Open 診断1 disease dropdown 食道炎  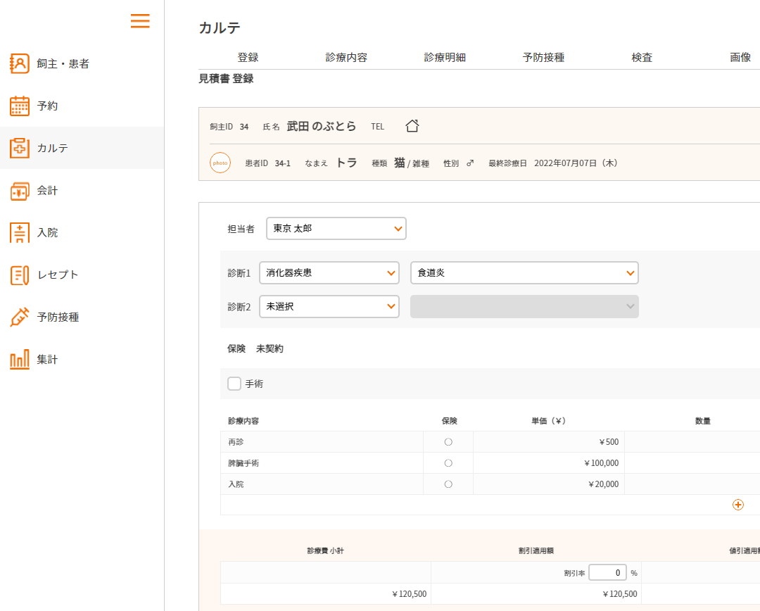524,273
